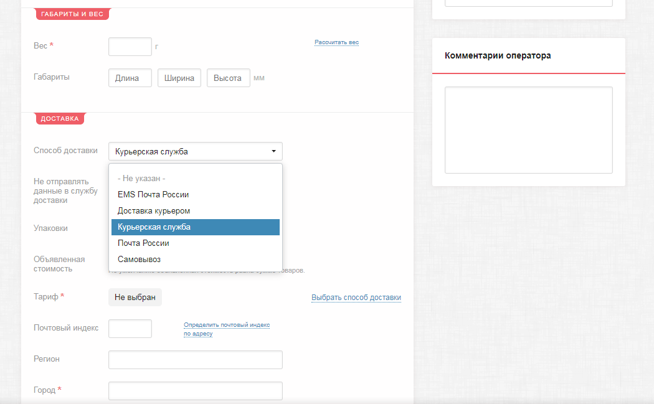This screenshot has width=654, height=404.
Task: Click the Не выбран tariff button
Action: tap(135, 298)
